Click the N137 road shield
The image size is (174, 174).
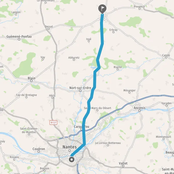(53, 122)
